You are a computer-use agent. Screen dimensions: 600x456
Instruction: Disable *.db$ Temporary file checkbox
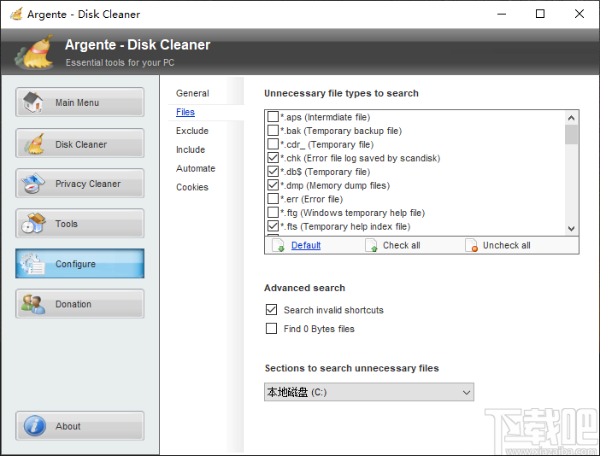pyautogui.click(x=273, y=172)
